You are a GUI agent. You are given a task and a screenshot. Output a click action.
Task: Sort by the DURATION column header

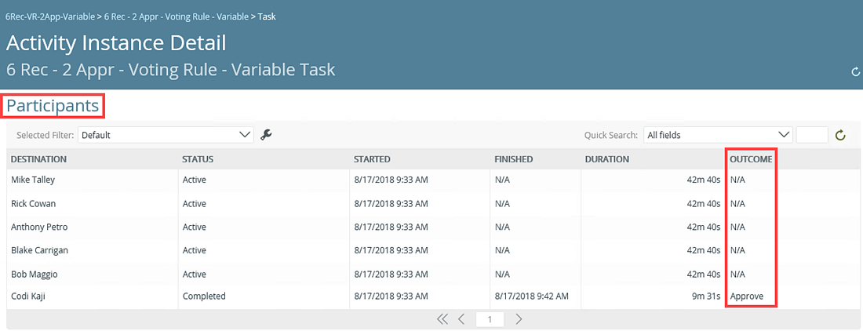[x=606, y=159]
